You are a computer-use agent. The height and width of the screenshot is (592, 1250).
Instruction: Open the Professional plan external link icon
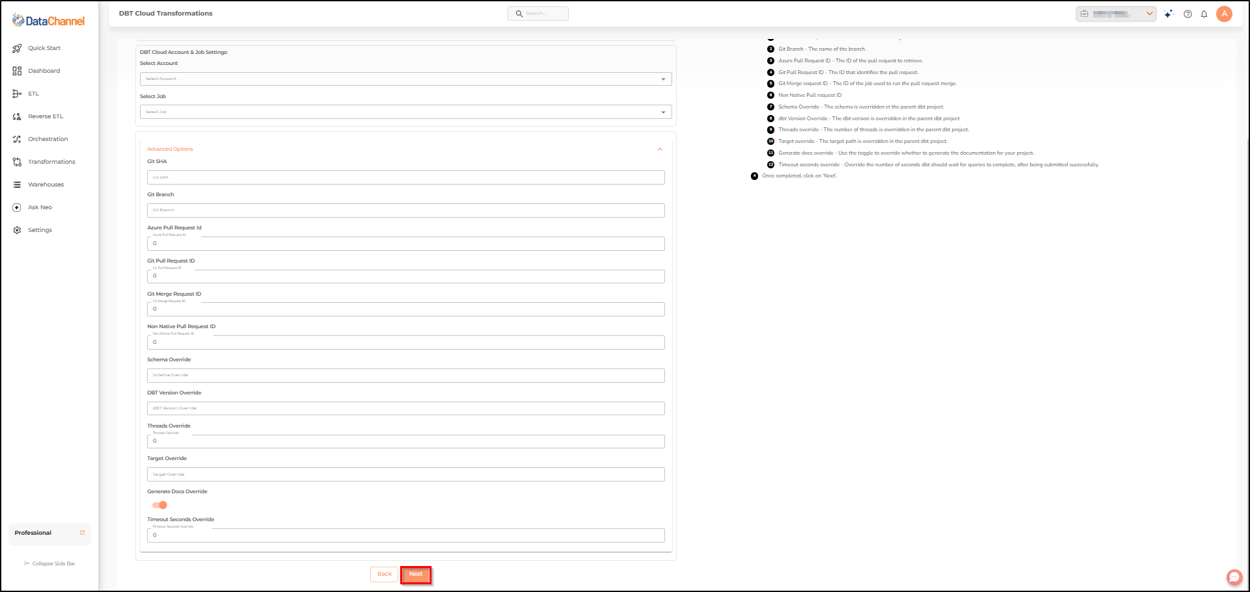tap(82, 533)
